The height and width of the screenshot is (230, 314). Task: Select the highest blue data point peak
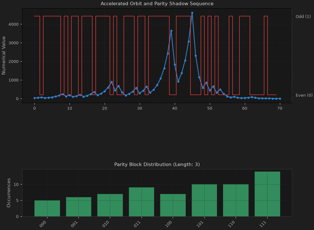(x=192, y=13)
